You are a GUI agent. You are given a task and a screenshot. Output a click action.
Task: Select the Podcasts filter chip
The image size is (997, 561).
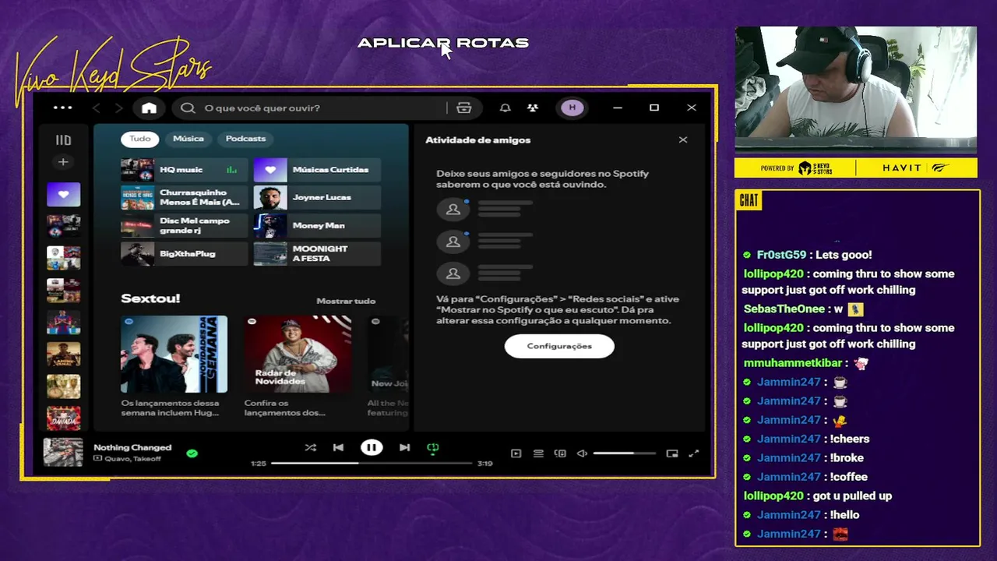[x=245, y=139]
